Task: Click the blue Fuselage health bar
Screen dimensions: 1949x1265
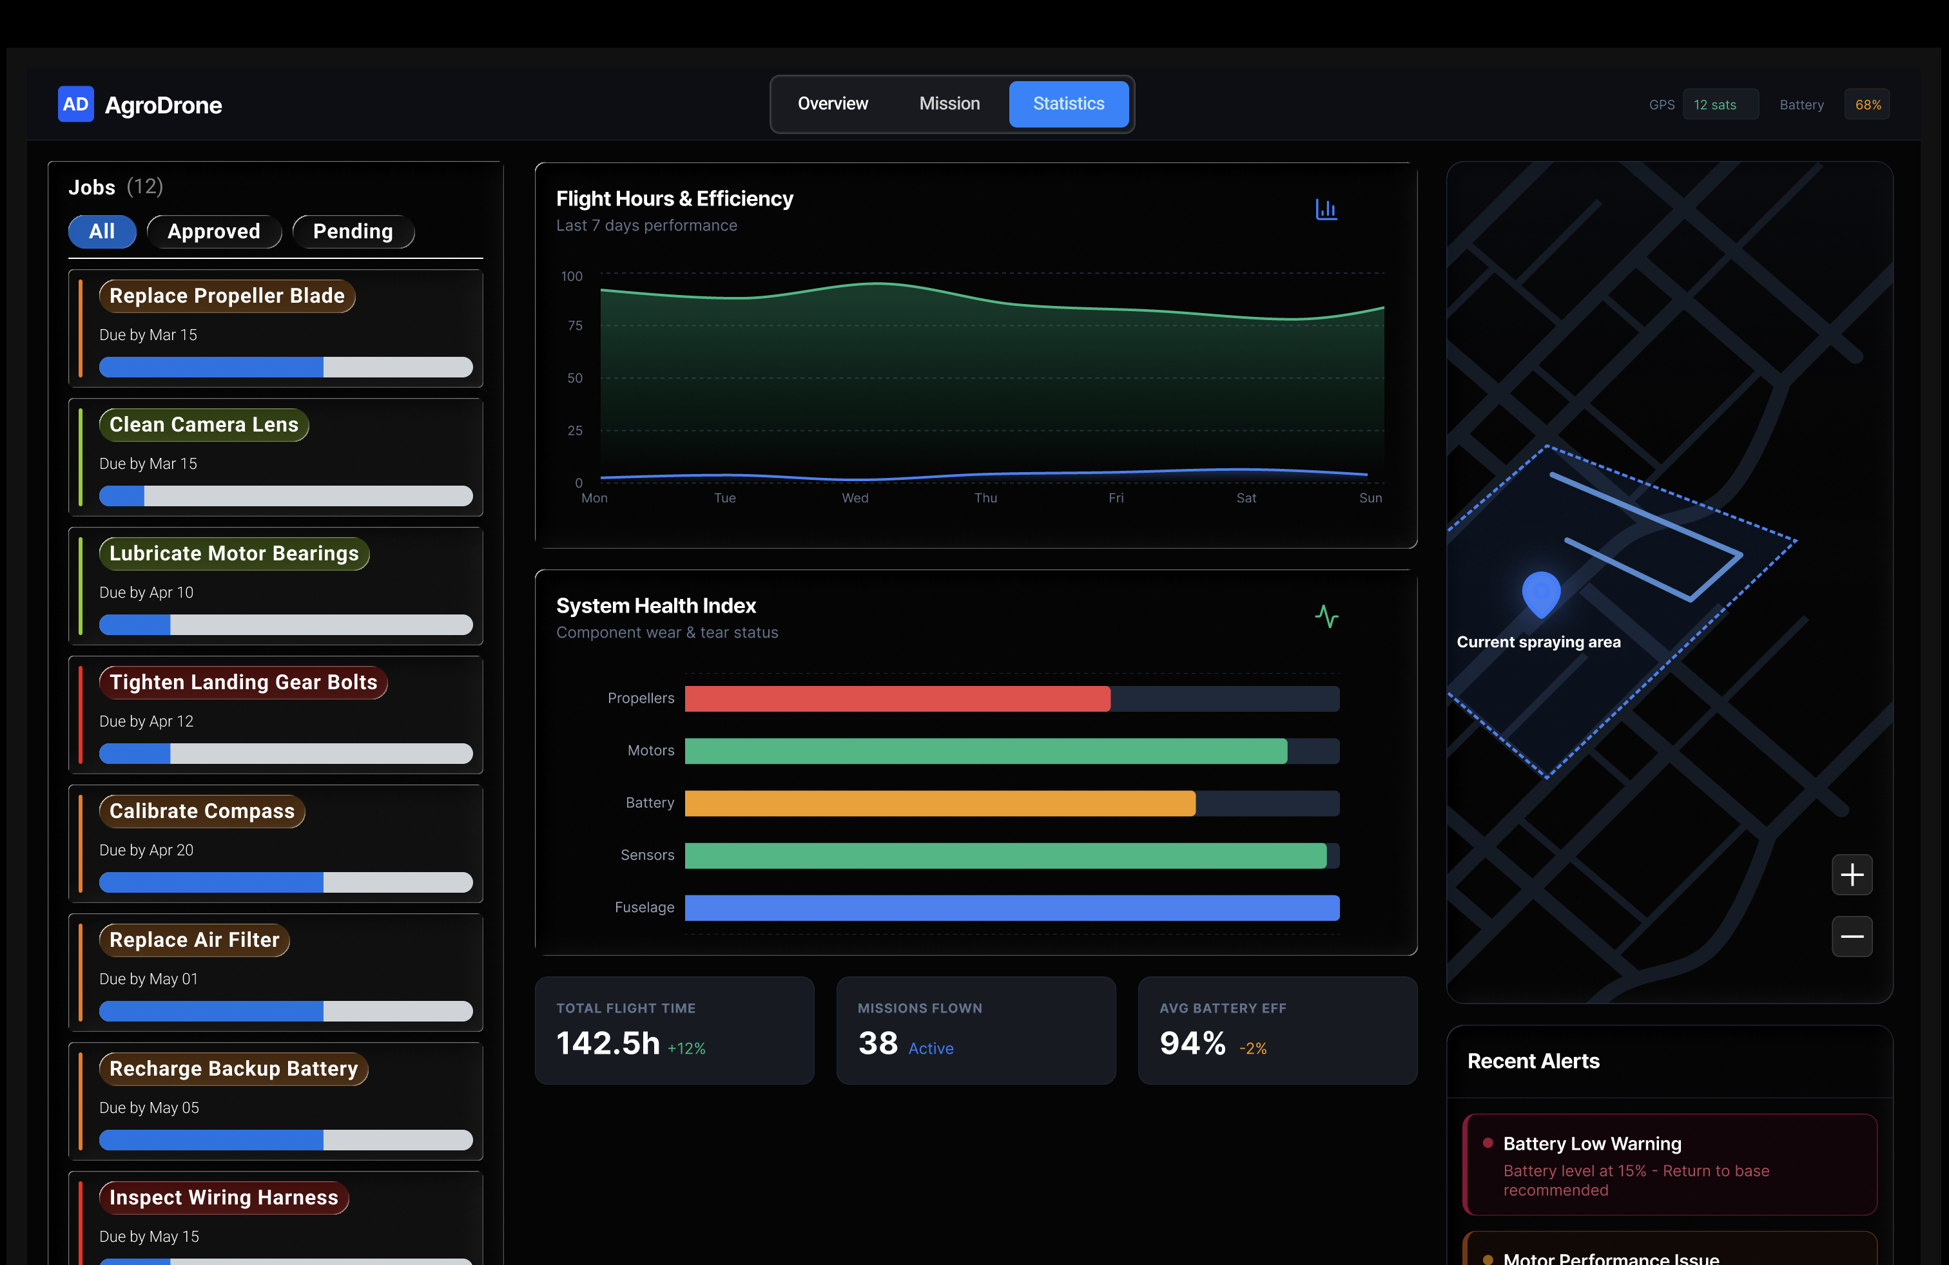Action: 1012,908
